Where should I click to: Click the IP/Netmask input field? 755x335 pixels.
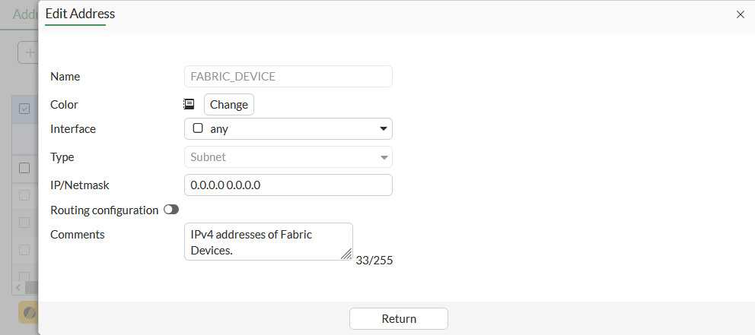click(x=288, y=185)
